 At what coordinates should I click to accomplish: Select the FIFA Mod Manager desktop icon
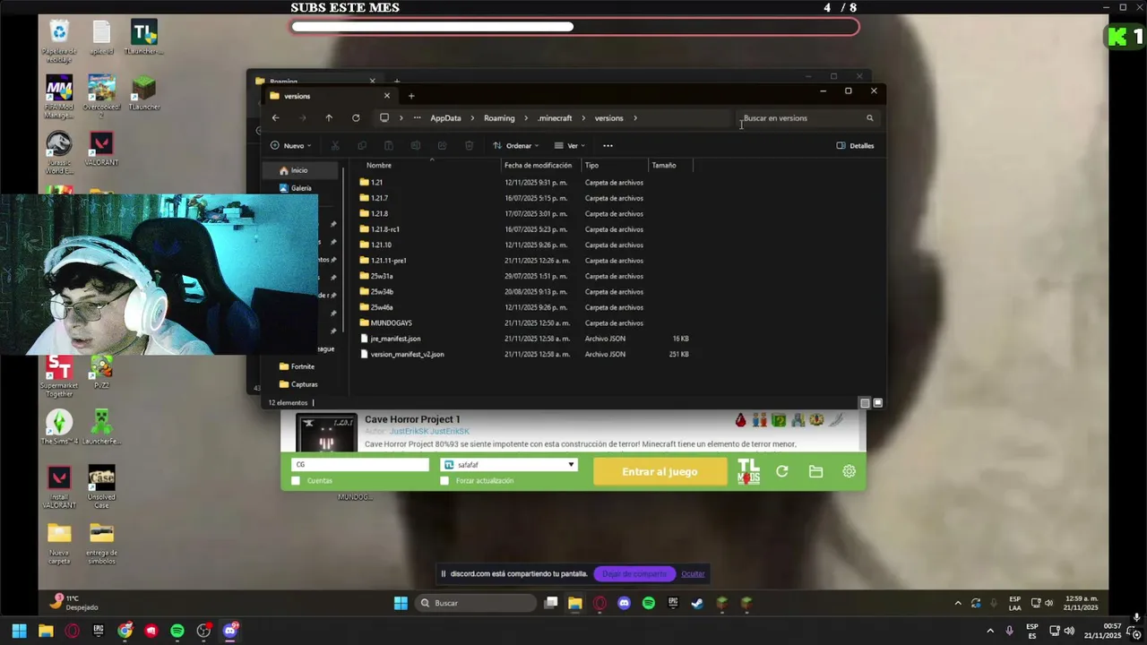click(59, 95)
